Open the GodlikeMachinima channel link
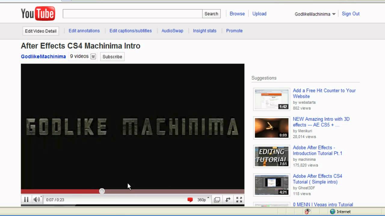385x216 pixels. point(43,56)
